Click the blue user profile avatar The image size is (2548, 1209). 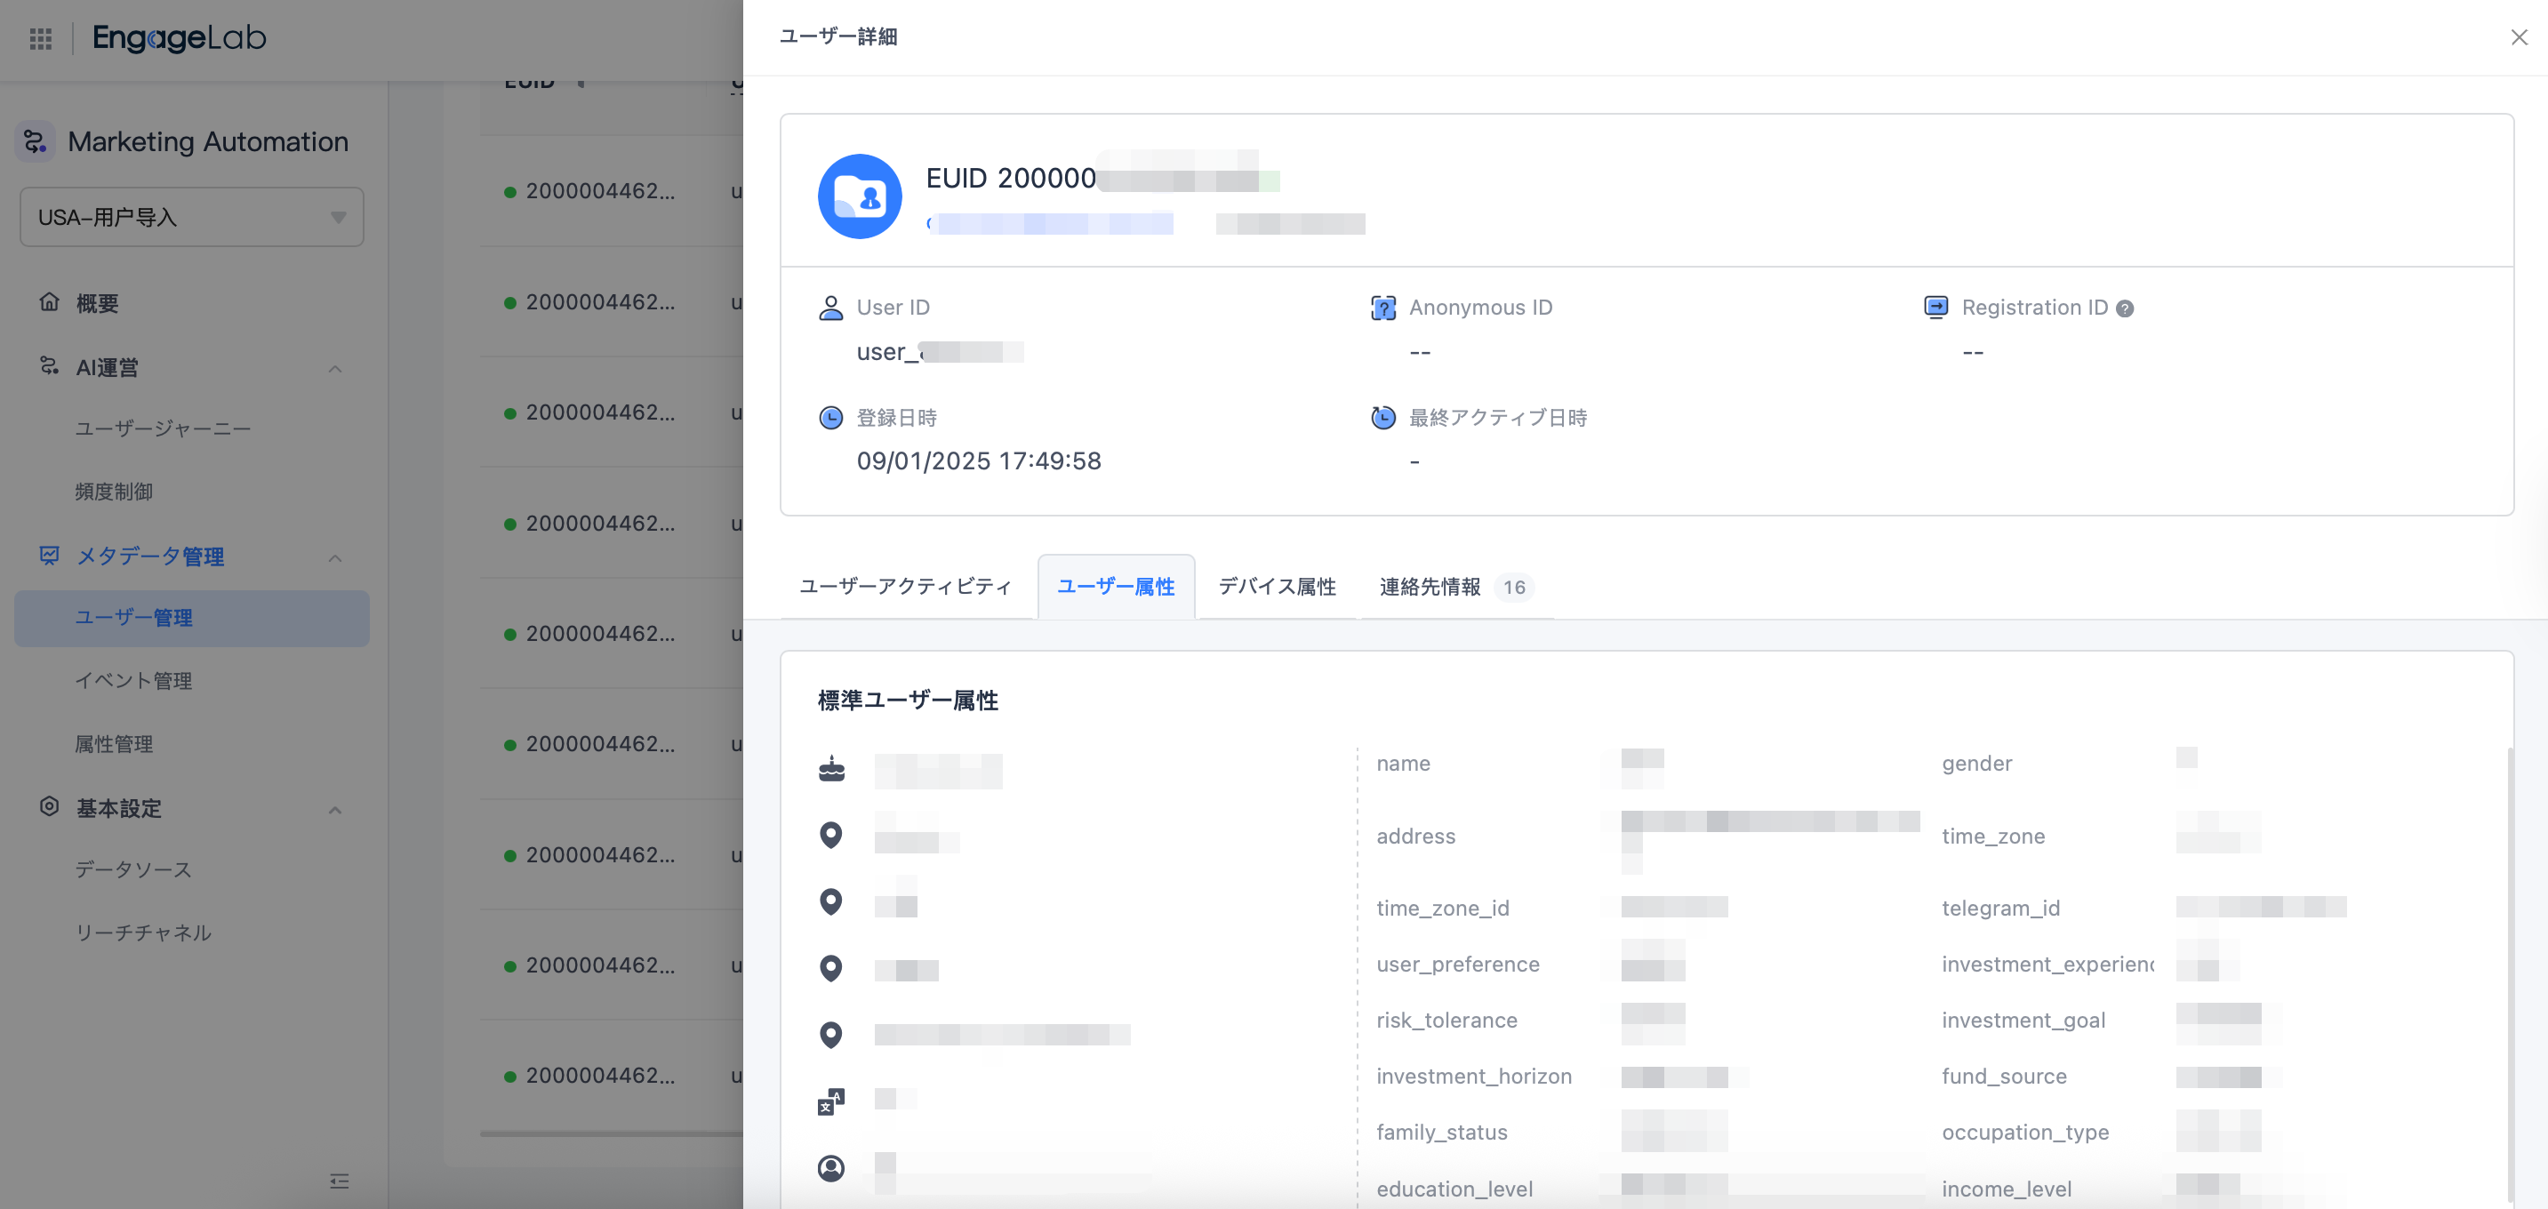pyautogui.click(x=860, y=196)
